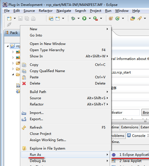This screenshot has height=166, width=149.
Task: Click Copy in the context menu
Action: (x=70, y=65)
